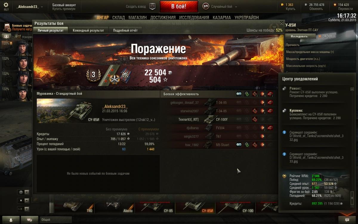Image resolution: width=358 pixels, height=224 pixels.
Task: Click the spotted-enemy icon for tsw_1982
Action: [x=239, y=145]
